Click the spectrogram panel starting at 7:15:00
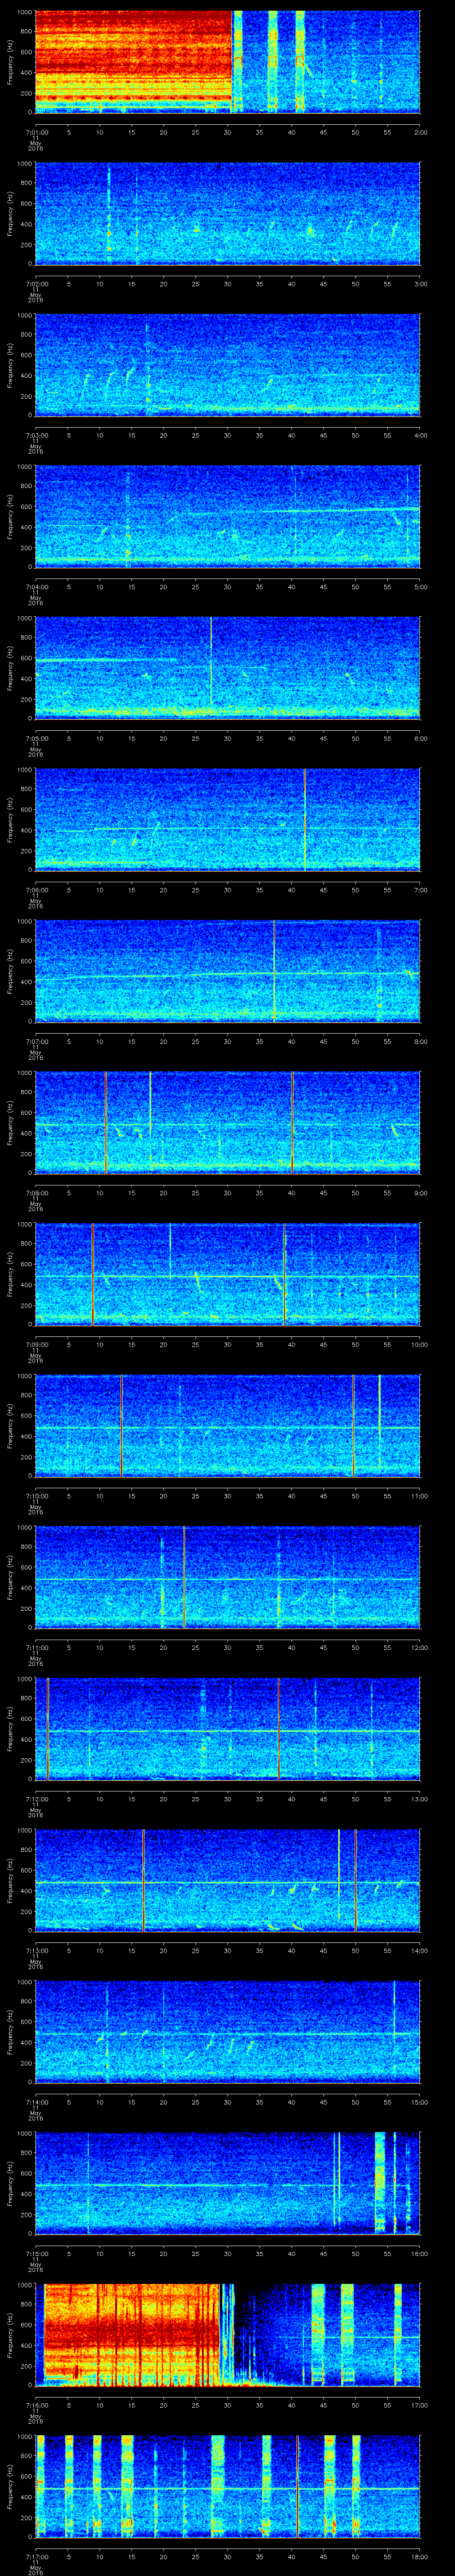The width and height of the screenshot is (455, 2576). pos(227,2183)
